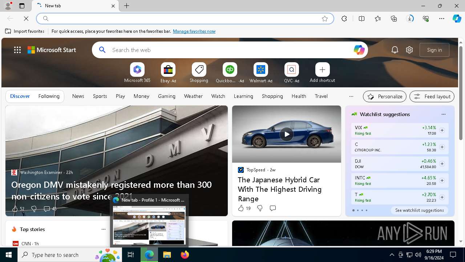Viewport: 465px width, 262px height.
Task: Open page settings gear
Action: [409, 50]
